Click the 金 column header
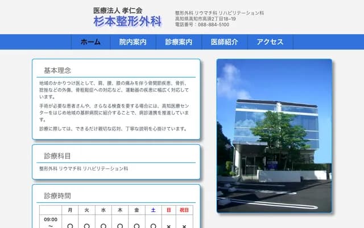The image size is (364, 228). coord(136,210)
